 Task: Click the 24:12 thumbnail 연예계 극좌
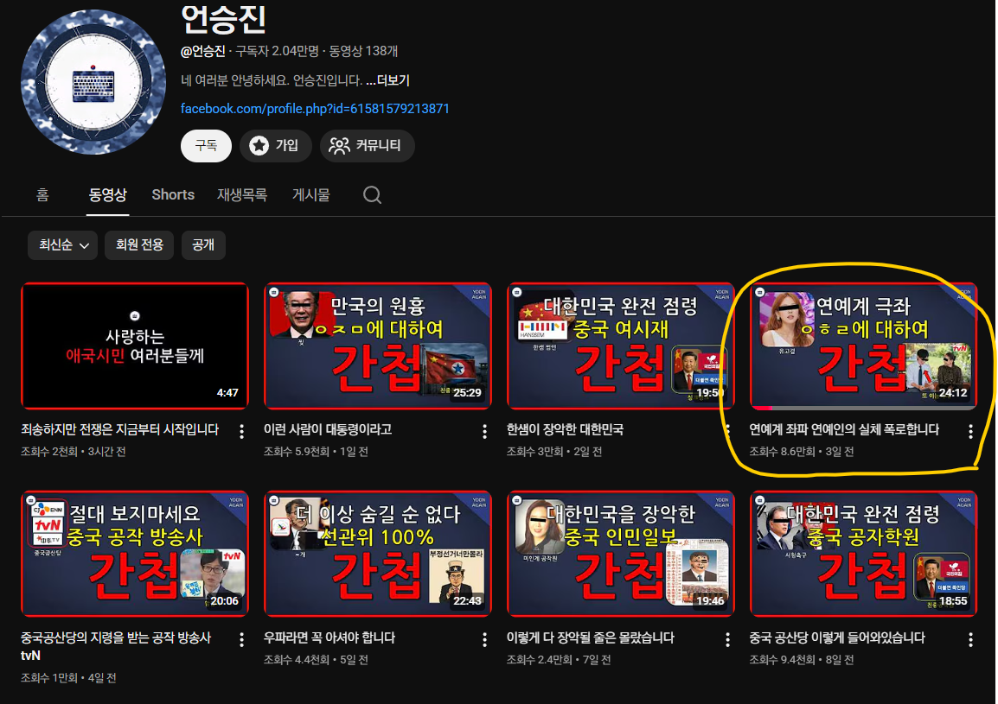pyautogui.click(x=864, y=346)
